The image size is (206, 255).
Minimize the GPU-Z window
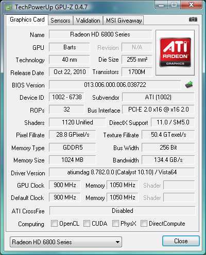tap(161, 5)
